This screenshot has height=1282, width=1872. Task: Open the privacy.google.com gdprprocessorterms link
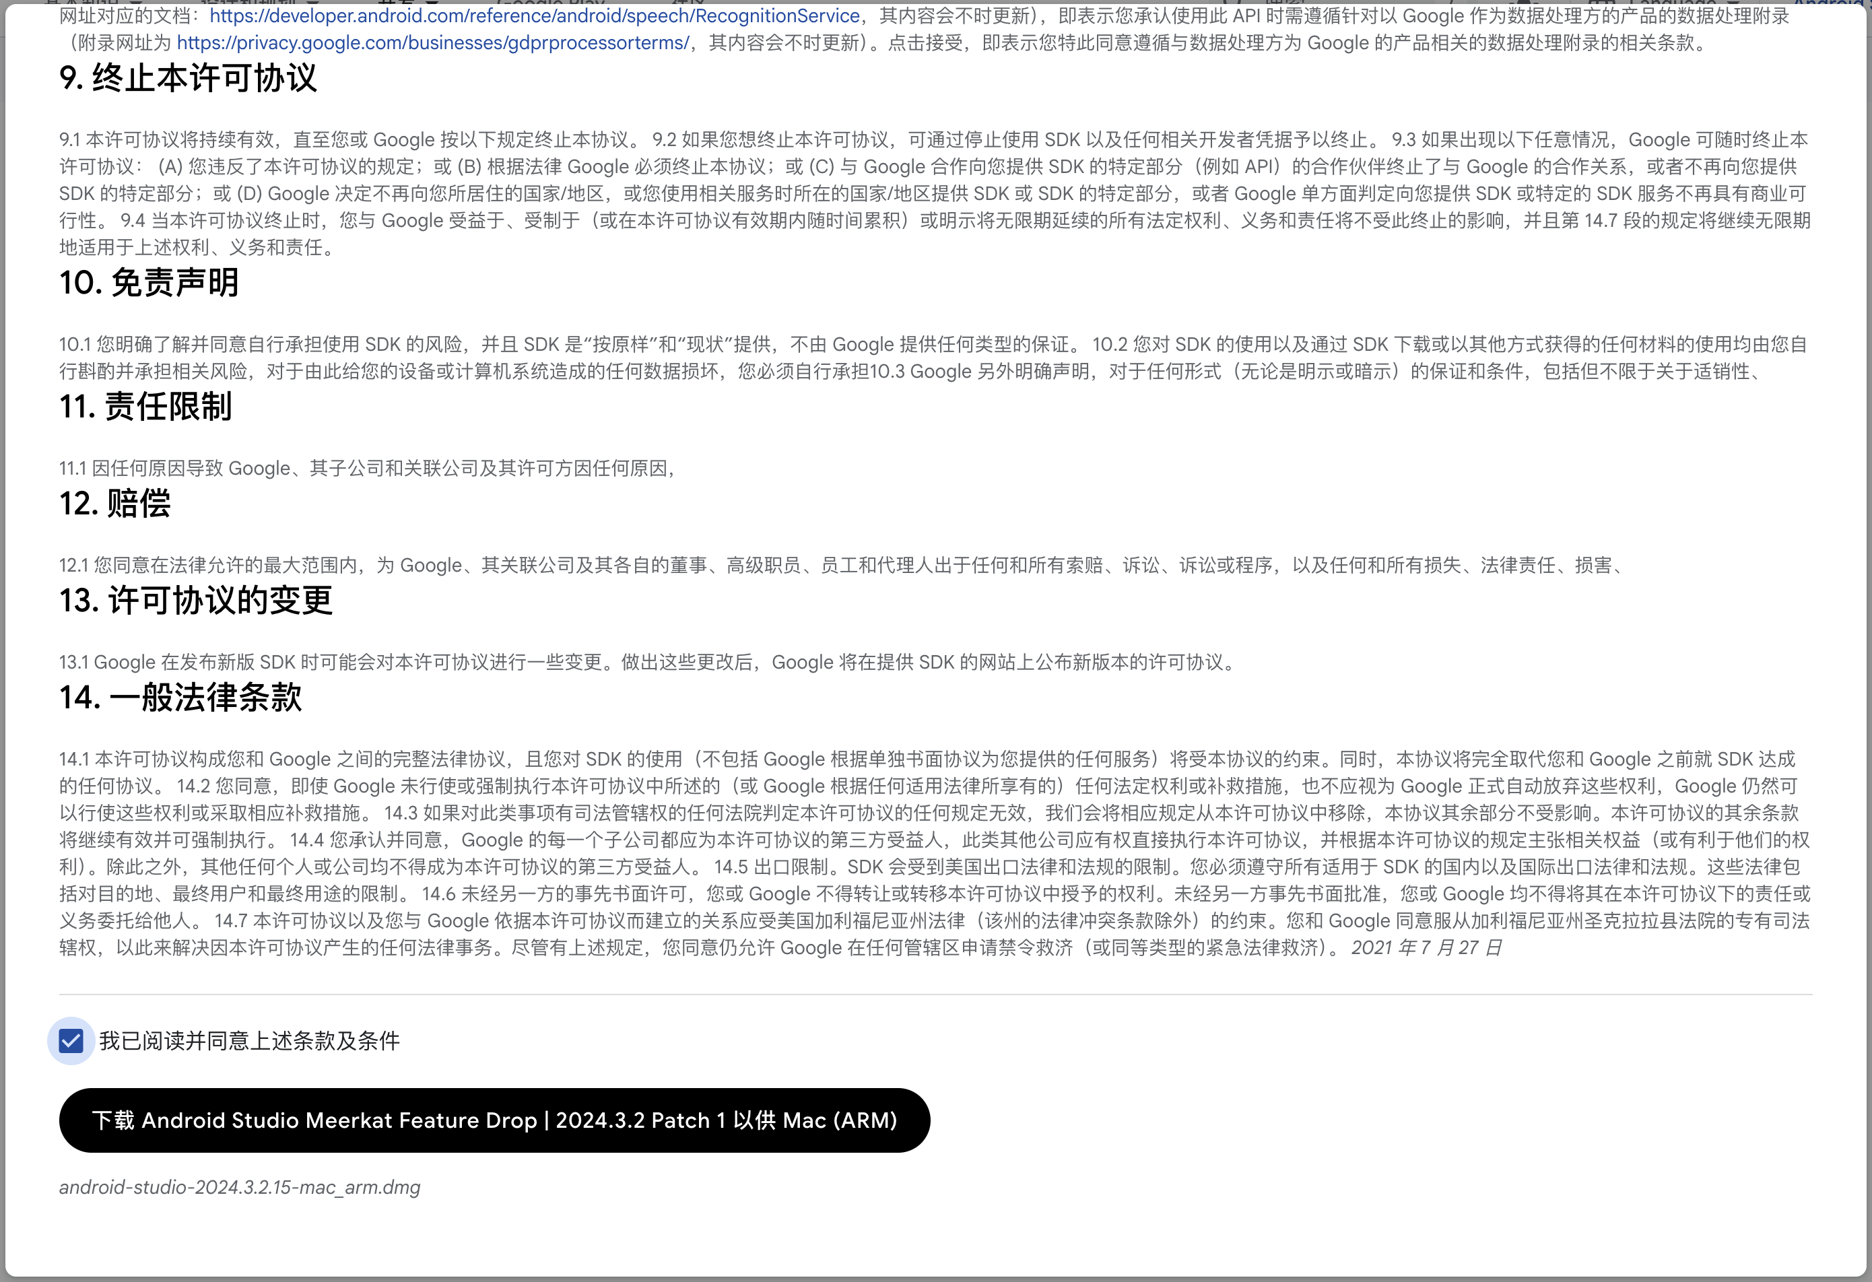(x=432, y=44)
